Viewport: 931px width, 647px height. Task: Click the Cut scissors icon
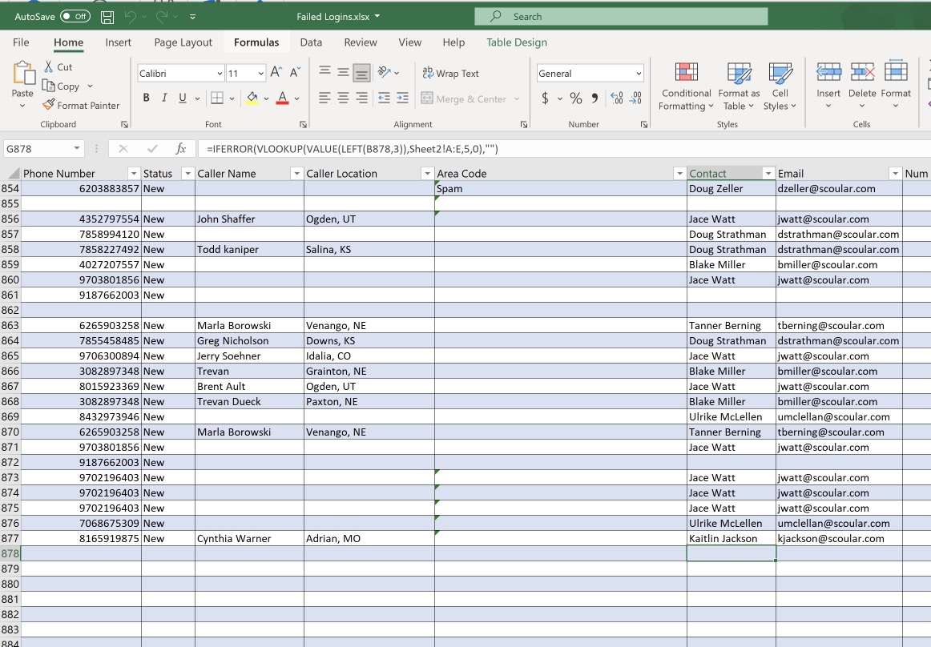(x=49, y=66)
